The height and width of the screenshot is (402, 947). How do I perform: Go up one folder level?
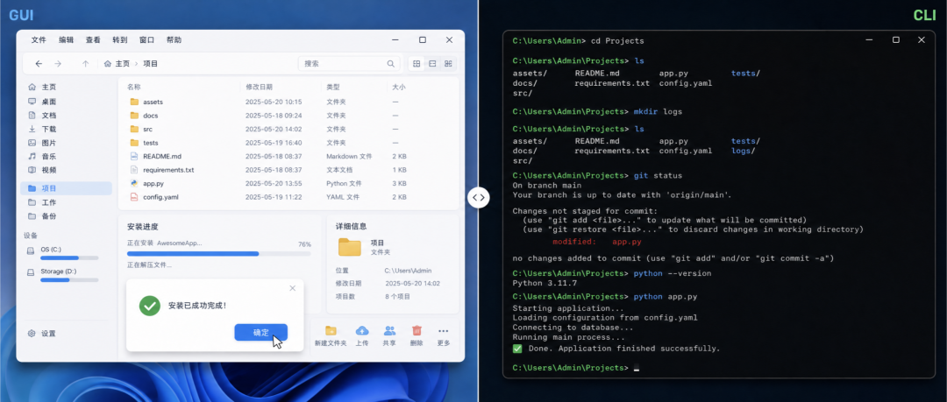click(85, 63)
